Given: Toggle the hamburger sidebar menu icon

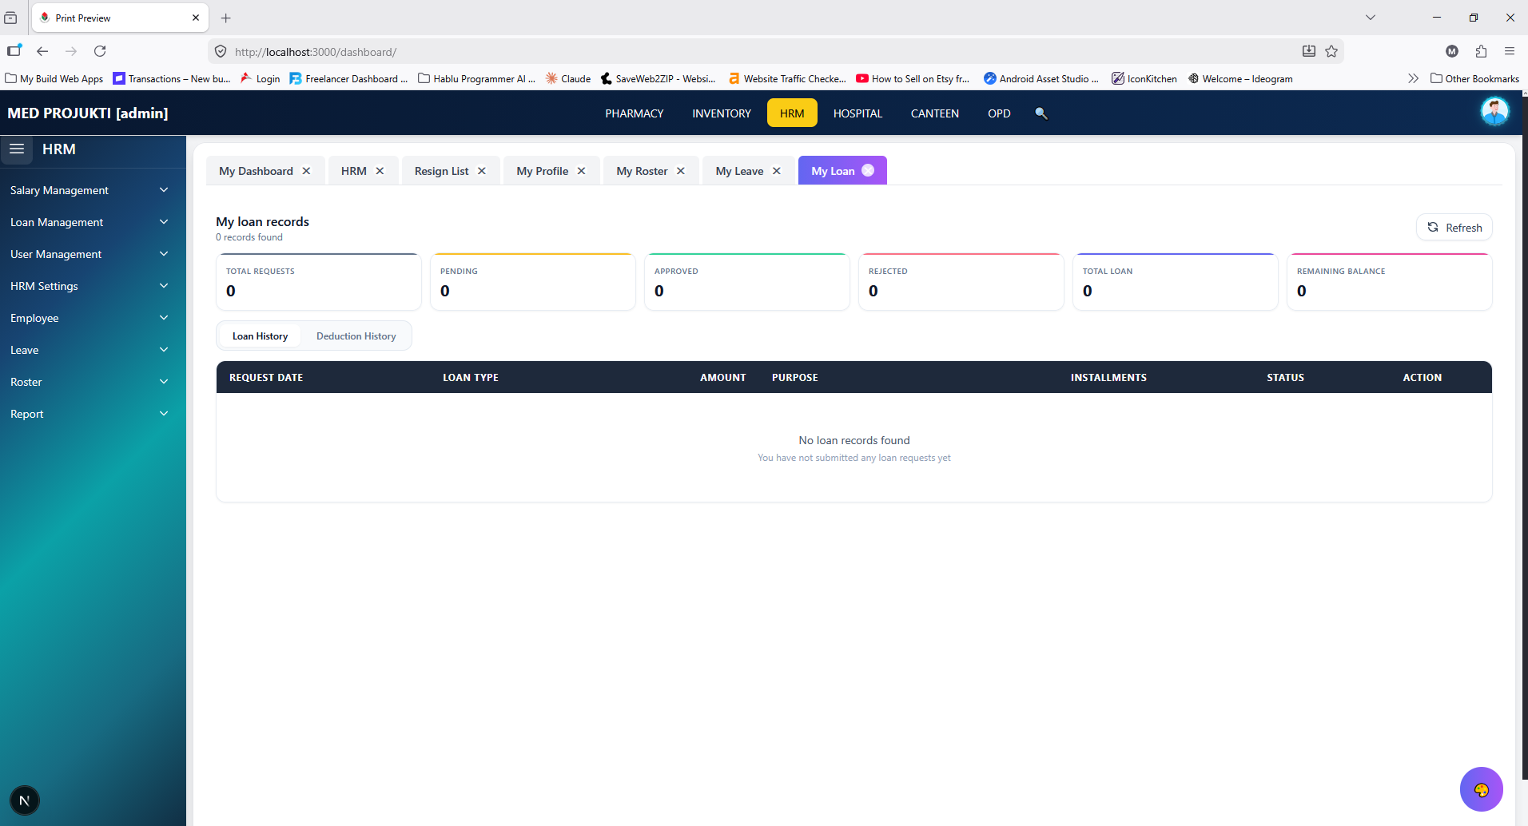Looking at the screenshot, I should 17,149.
